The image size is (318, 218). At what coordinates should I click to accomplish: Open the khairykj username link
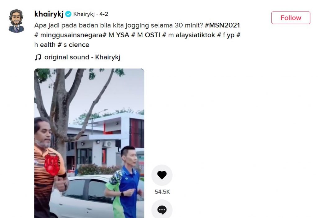pos(49,14)
